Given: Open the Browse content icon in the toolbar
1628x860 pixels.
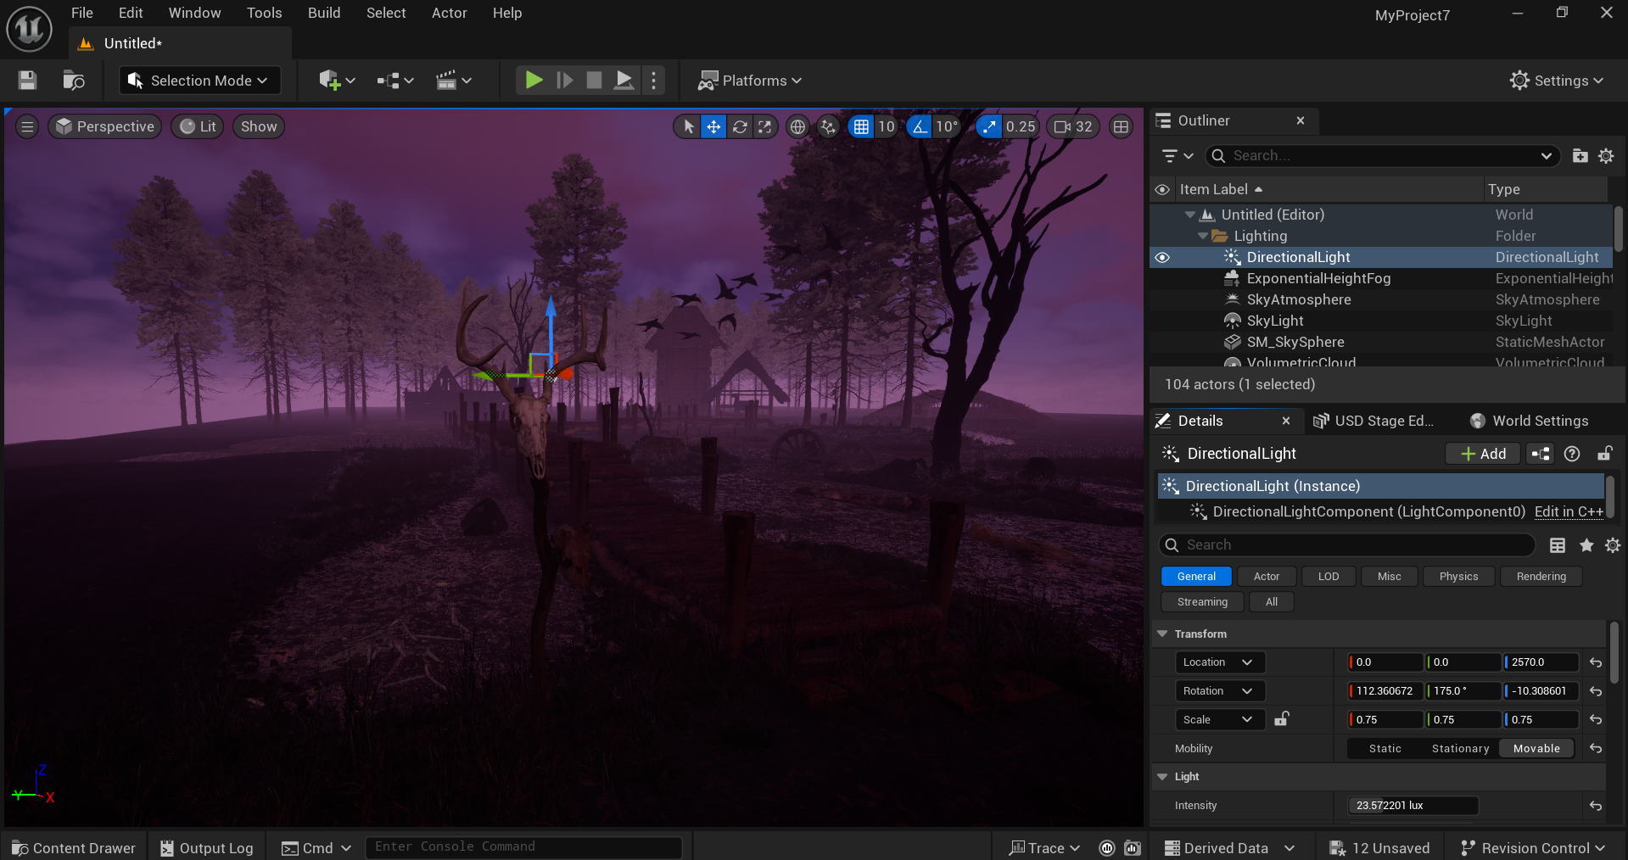Looking at the screenshot, I should click(x=74, y=81).
